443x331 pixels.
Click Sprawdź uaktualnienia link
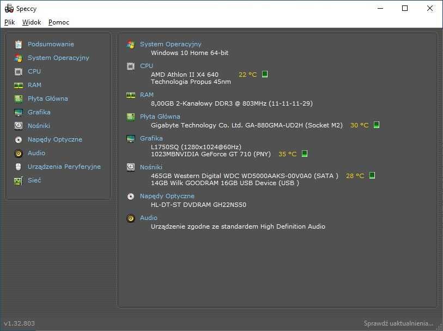(398, 323)
